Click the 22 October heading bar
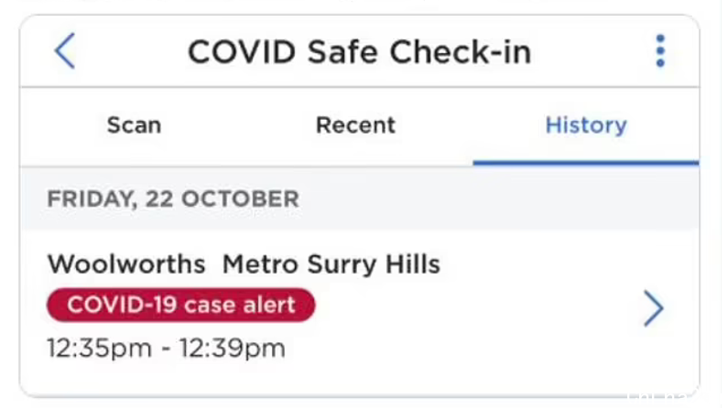Screen dimensions: 728x408 pyautogui.click(x=360, y=199)
